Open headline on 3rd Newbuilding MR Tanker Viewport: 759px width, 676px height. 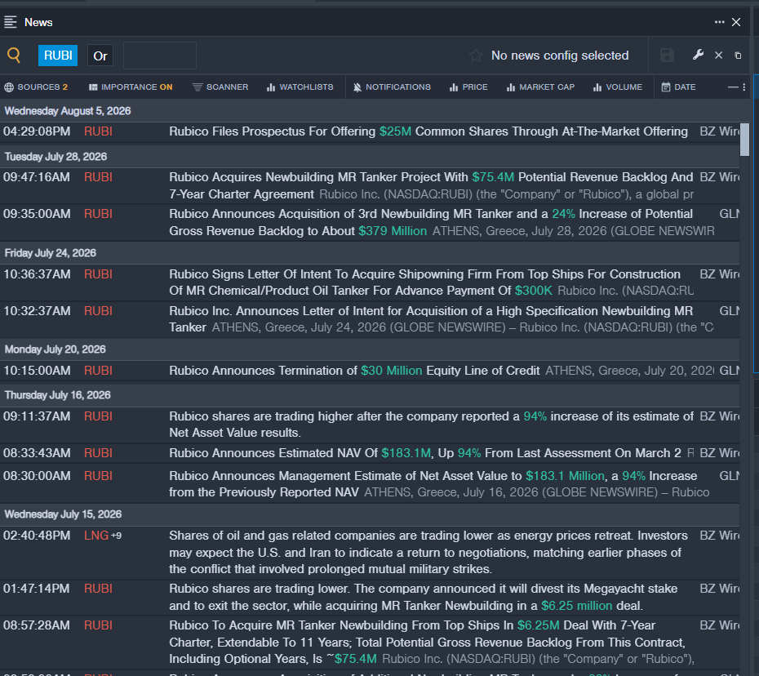(x=431, y=222)
